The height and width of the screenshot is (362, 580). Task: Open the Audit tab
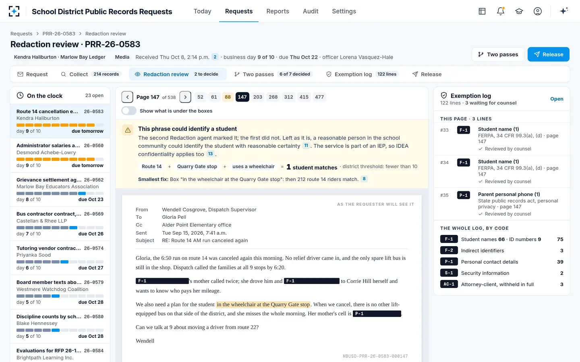tap(311, 11)
